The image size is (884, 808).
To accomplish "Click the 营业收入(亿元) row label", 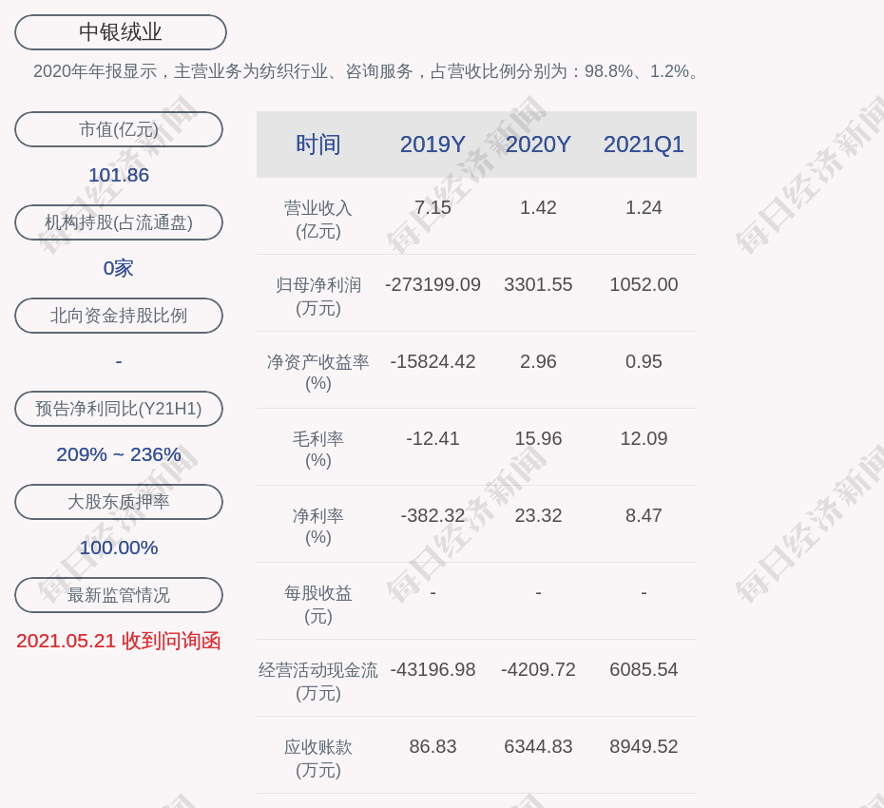I will point(318,220).
